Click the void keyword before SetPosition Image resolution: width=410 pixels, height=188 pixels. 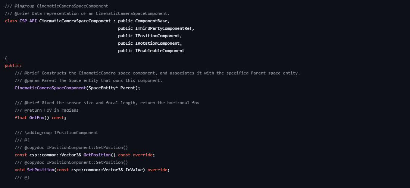(19, 170)
